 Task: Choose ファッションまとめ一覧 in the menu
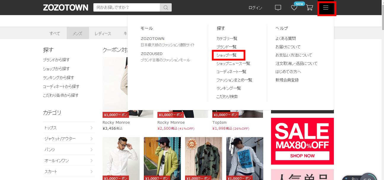pos(234,80)
